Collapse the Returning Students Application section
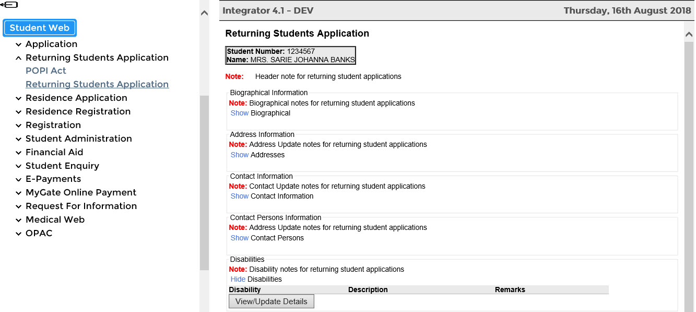The image size is (696, 312). tap(19, 58)
